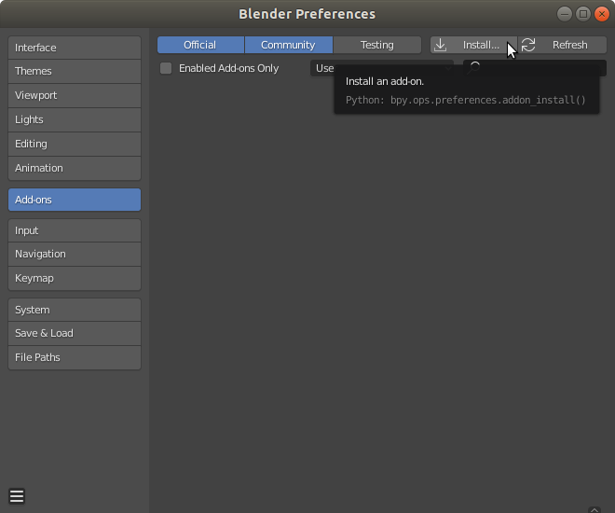Image resolution: width=615 pixels, height=513 pixels.
Task: Open the File Paths section
Action: pyautogui.click(x=75, y=357)
